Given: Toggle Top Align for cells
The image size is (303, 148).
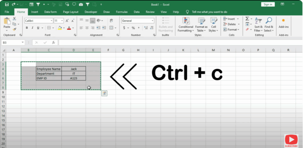Looking at the screenshot, I should 81,20.
